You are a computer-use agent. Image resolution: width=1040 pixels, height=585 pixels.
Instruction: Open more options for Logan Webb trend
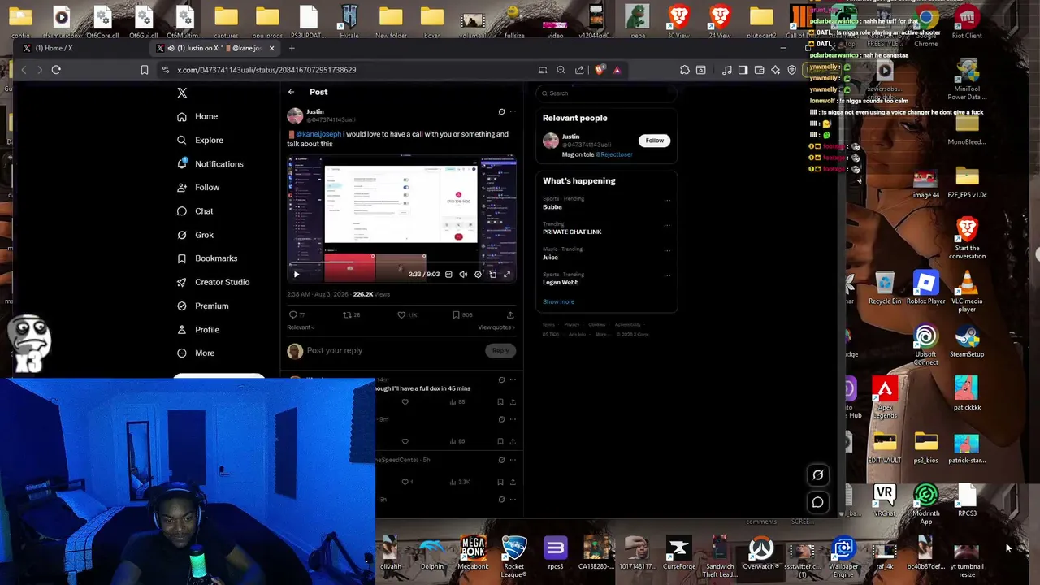click(x=667, y=275)
